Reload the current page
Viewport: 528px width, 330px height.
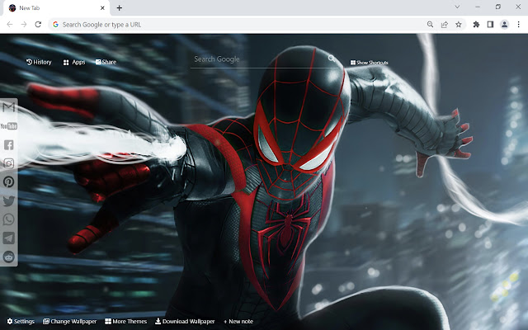tap(38, 24)
